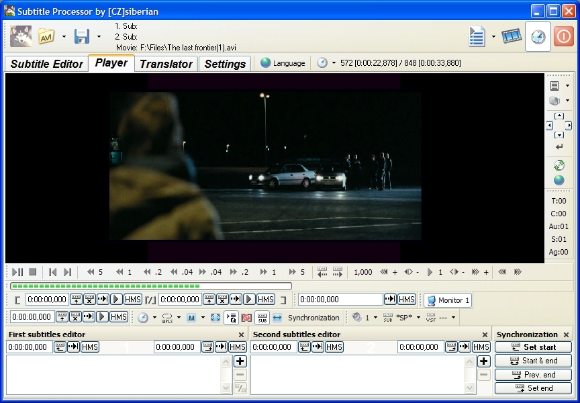Open the Translator tab
The height and width of the screenshot is (403, 580).
click(x=166, y=64)
